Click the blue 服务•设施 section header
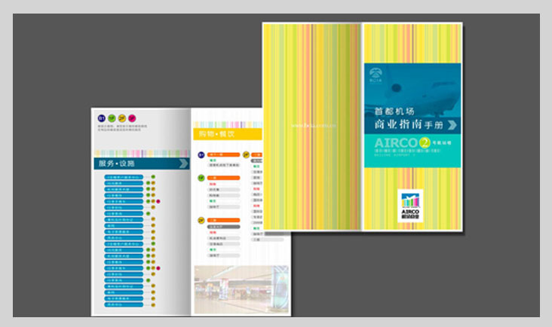 (x=136, y=163)
